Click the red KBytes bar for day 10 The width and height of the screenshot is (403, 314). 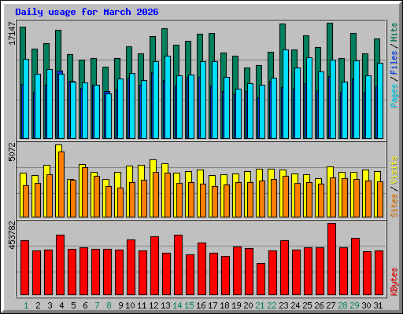pyautogui.click(x=131, y=267)
